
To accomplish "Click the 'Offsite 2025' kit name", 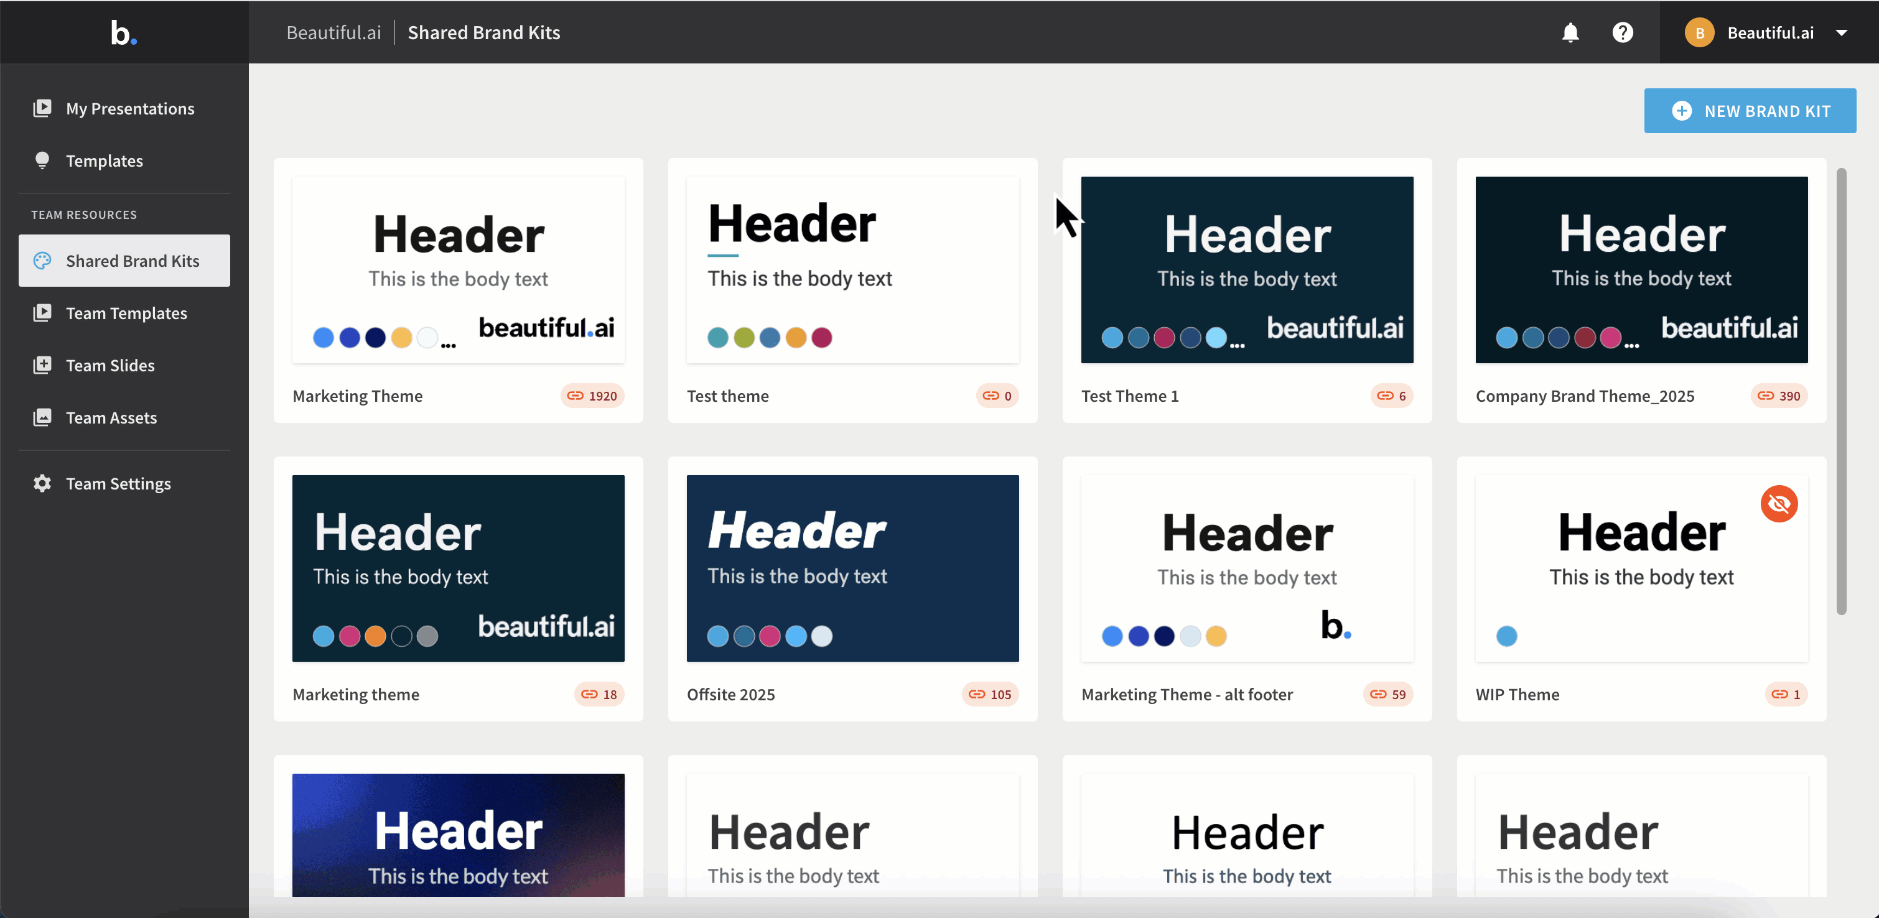I will point(731,694).
